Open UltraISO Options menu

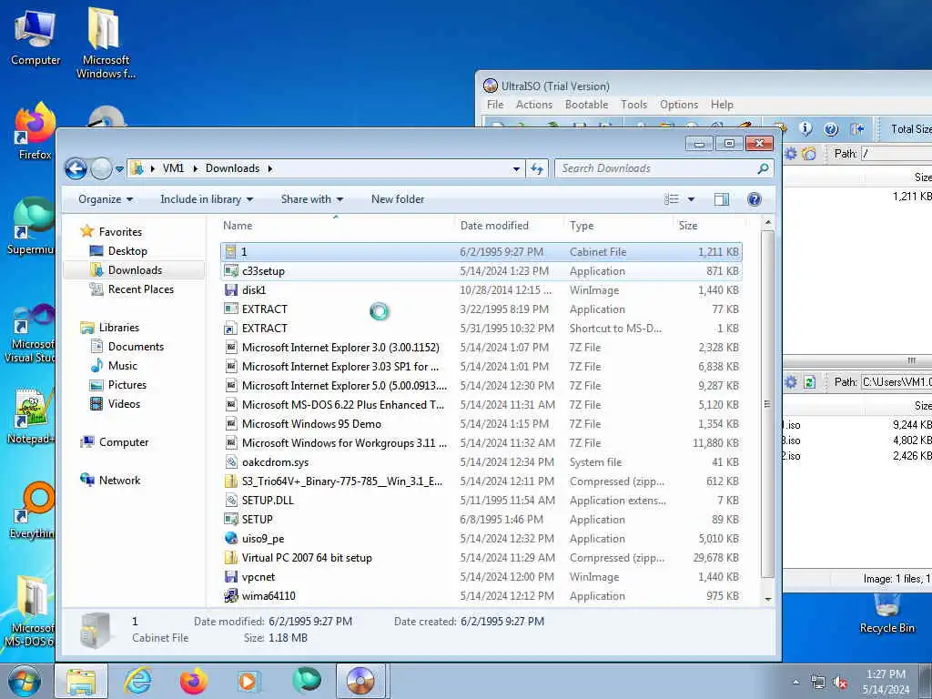[679, 105]
